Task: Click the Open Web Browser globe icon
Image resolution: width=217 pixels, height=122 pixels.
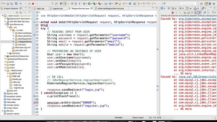Action: click(x=130, y=4)
